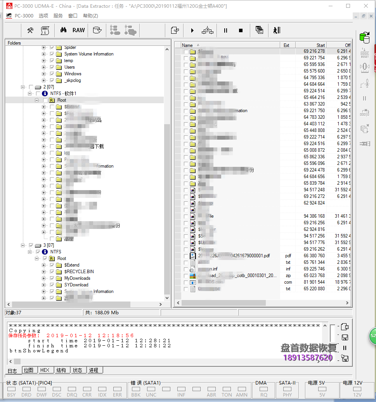Click the exit running-man icon

tap(276, 30)
